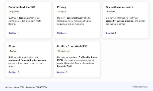Select the Documento di identità heading
The width and height of the screenshot is (153, 91).
tap(22, 7)
